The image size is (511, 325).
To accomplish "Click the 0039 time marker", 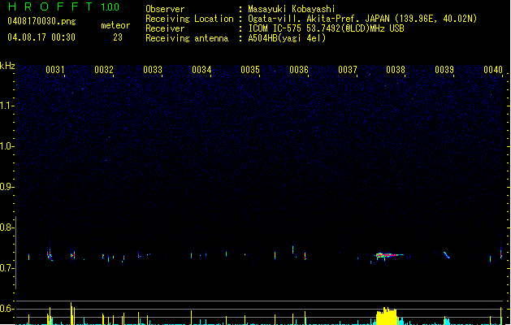I will (x=444, y=70).
